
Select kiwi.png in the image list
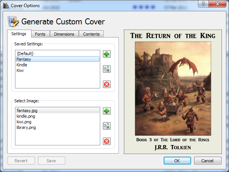click(x=57, y=122)
